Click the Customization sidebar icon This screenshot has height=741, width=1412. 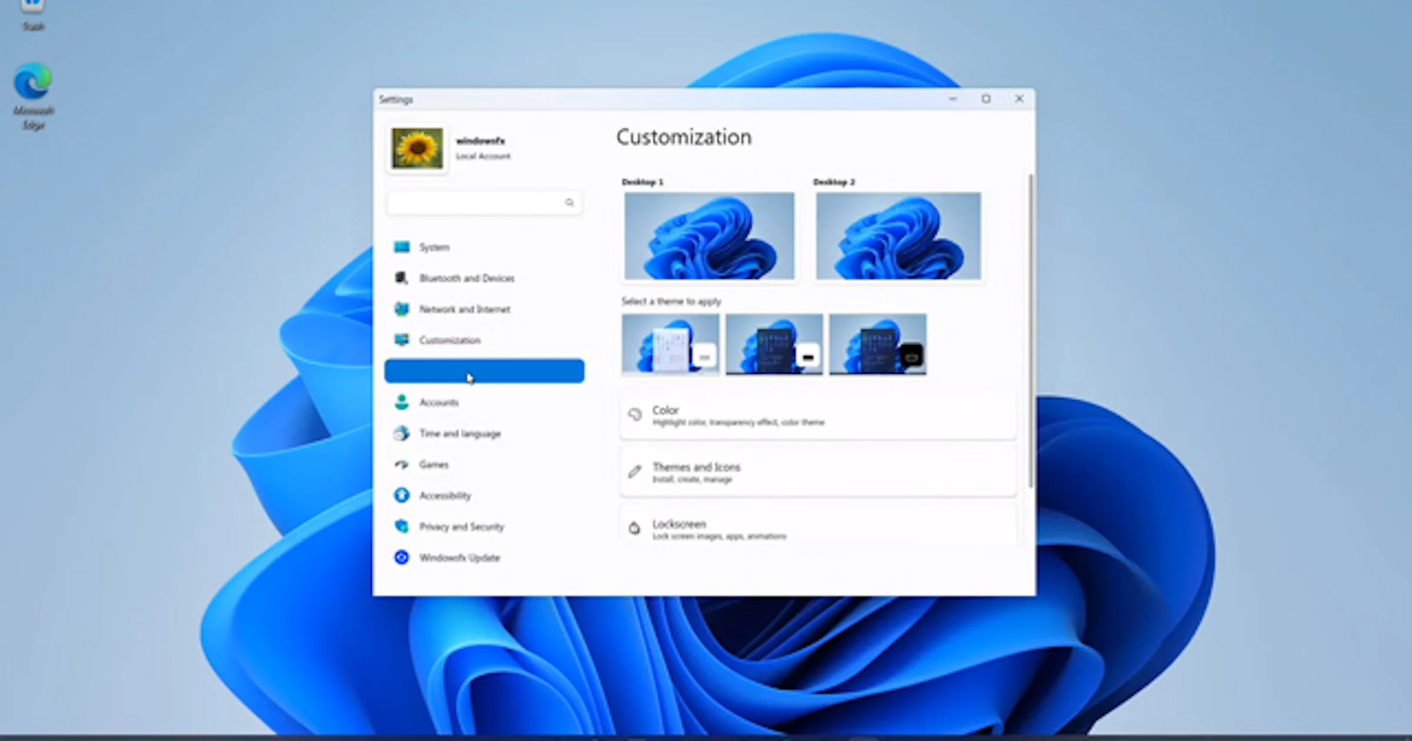click(402, 340)
